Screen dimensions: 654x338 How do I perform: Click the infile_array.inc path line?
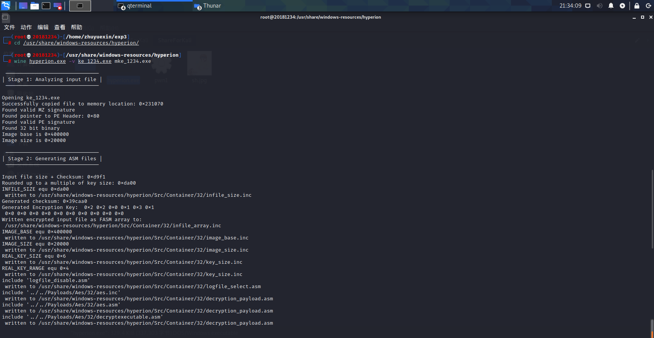pyautogui.click(x=113, y=226)
